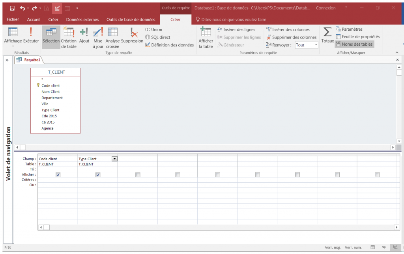Viewport: 404px width, 254px height.
Task: Undo the last action
Action: [22, 8]
